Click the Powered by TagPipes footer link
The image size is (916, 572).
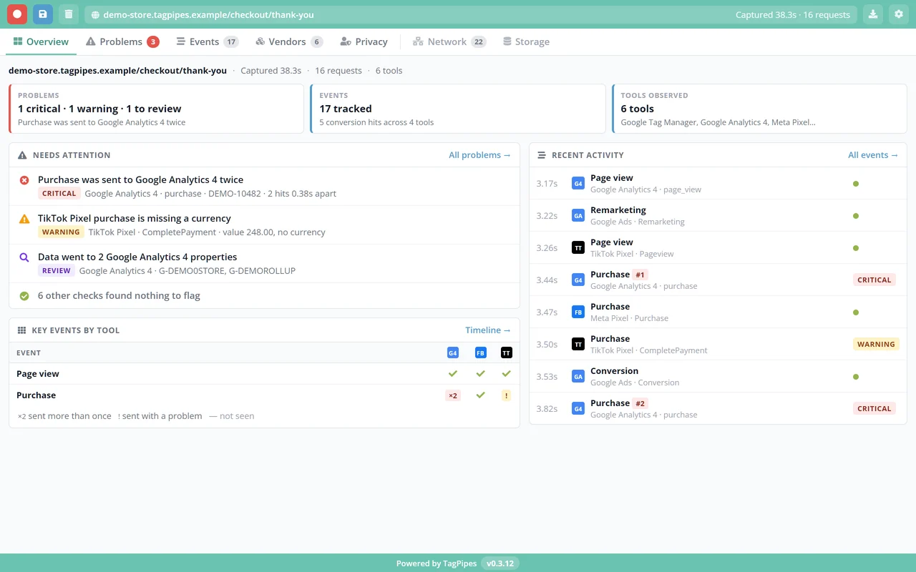(437, 563)
